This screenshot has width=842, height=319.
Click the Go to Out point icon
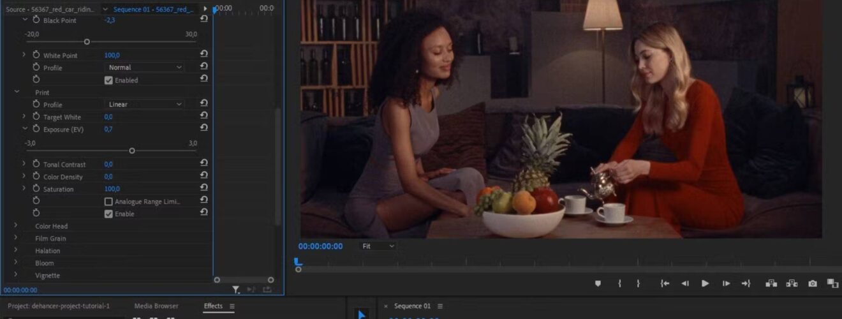pyautogui.click(x=746, y=283)
